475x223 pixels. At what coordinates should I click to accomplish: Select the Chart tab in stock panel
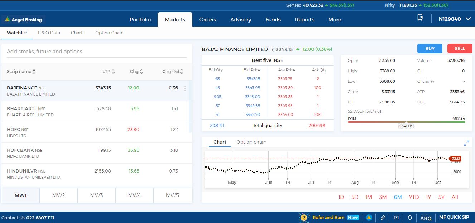pyautogui.click(x=220, y=142)
